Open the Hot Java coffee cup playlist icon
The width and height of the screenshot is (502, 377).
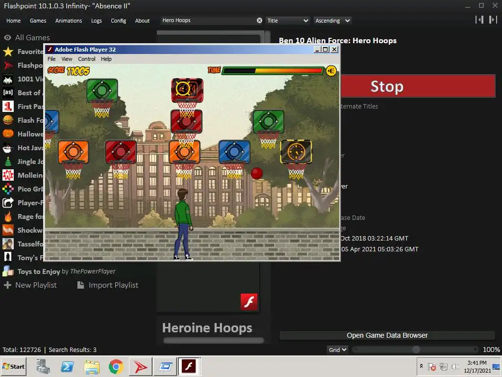pyautogui.click(x=8, y=148)
